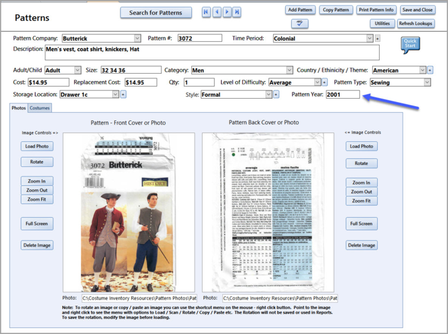
Task: Go to first pattern record
Action: pyautogui.click(x=206, y=12)
